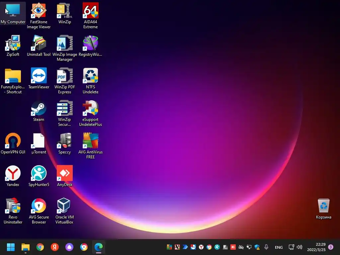The image size is (340, 255).
Task: Select the AIDA64 Extreme icon
Action: (90, 16)
